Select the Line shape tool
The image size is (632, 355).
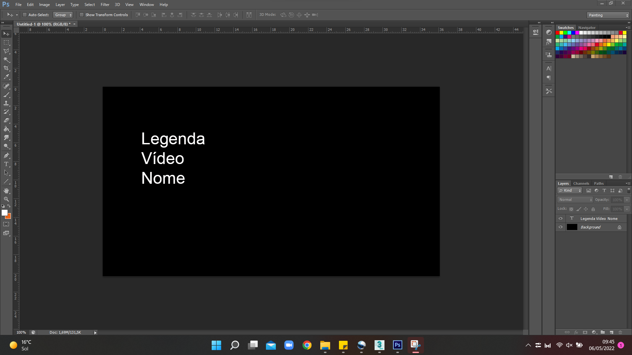(6, 181)
